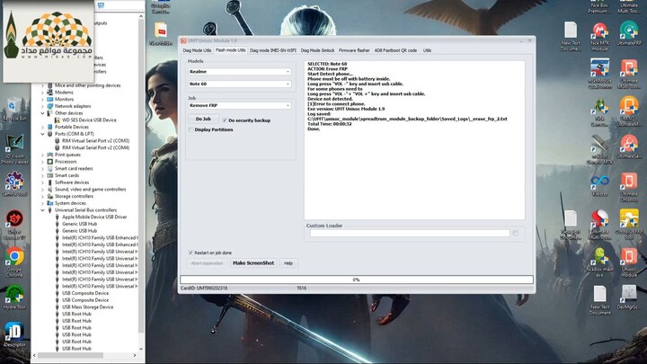Click the Custom Loader input field
This screenshot has height=364, width=647.
pyautogui.click(x=410, y=234)
